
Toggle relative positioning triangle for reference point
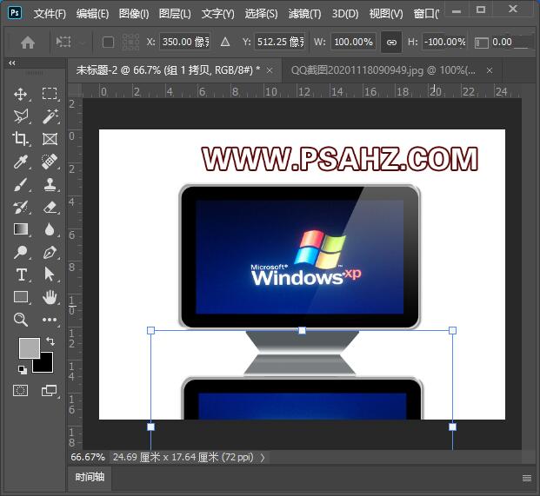225,42
